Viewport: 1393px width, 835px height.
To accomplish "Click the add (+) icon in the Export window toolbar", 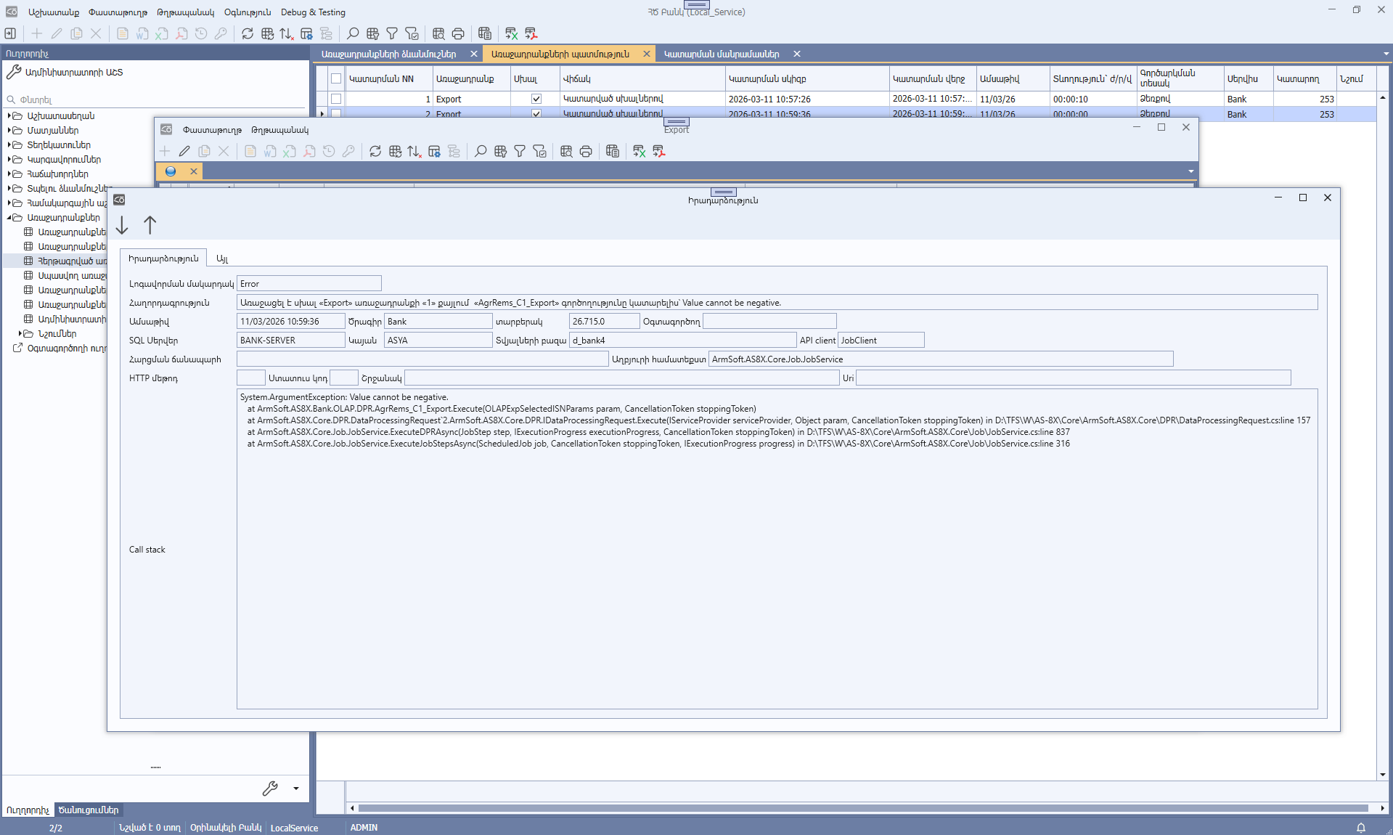I will pyautogui.click(x=165, y=151).
